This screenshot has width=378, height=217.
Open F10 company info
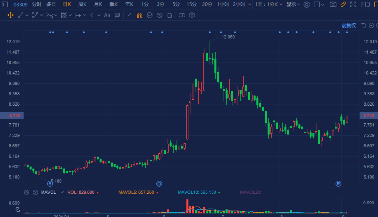tap(366, 4)
